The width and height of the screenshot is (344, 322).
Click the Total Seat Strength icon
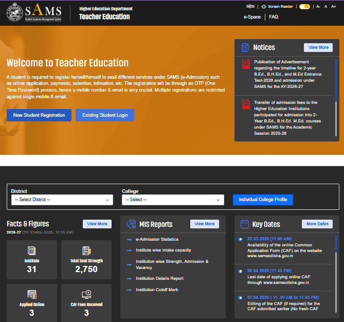pos(86,251)
